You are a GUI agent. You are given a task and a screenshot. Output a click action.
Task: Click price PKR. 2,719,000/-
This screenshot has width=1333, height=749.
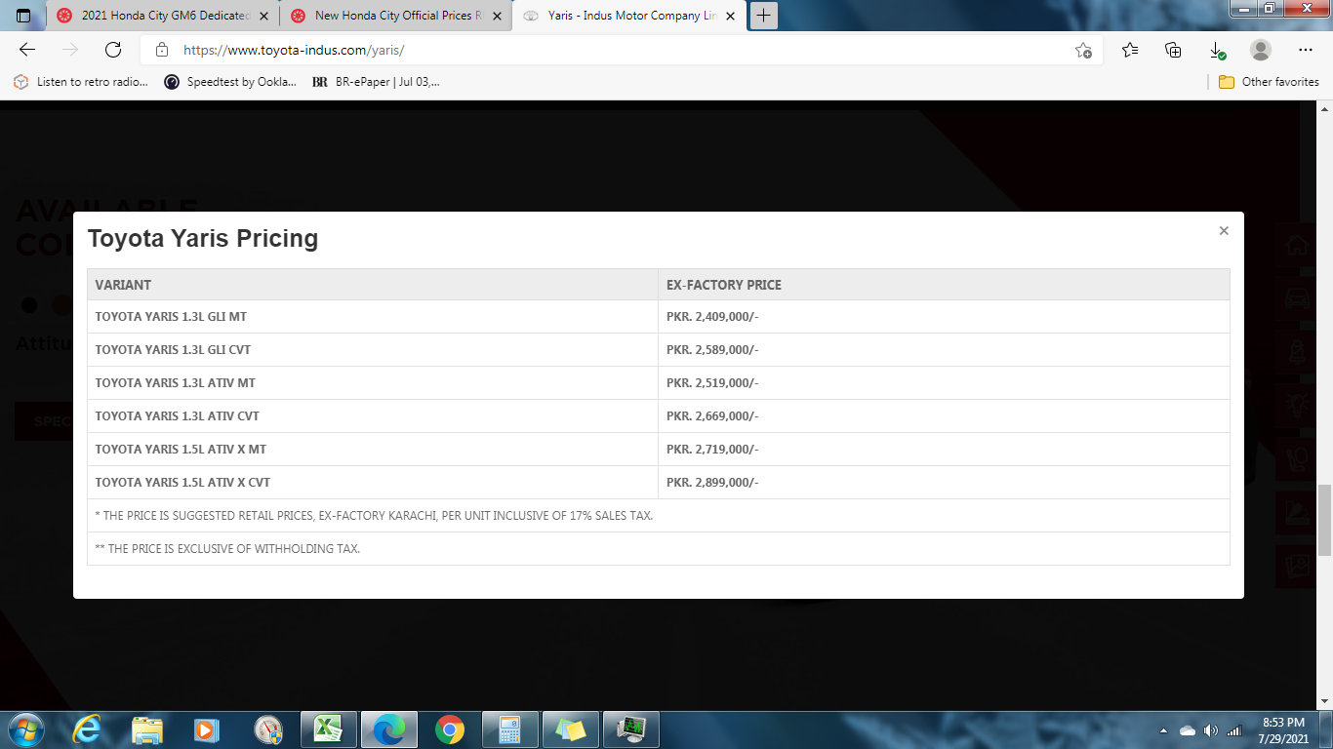[x=712, y=449]
